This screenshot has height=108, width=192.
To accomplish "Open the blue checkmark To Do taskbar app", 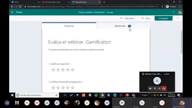I will (71, 95).
